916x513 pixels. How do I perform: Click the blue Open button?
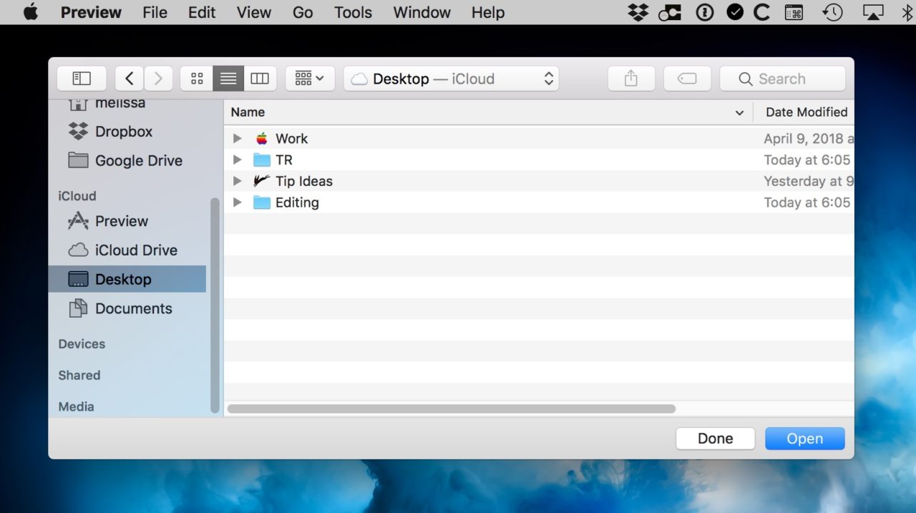tap(805, 439)
